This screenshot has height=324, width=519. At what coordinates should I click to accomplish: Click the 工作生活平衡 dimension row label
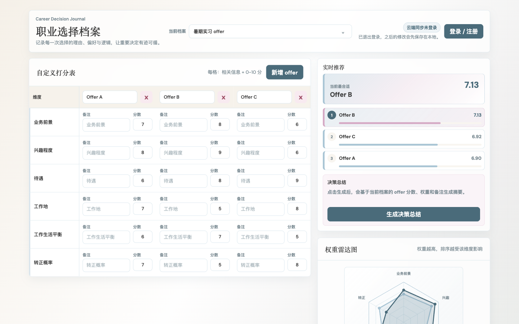48,234
